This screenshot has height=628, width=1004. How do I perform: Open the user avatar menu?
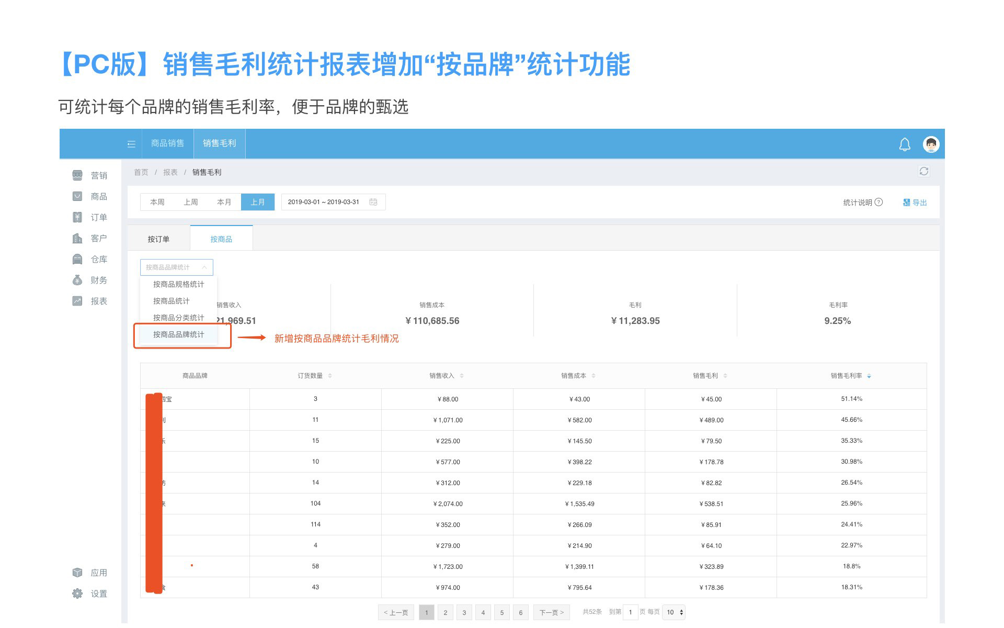931,144
